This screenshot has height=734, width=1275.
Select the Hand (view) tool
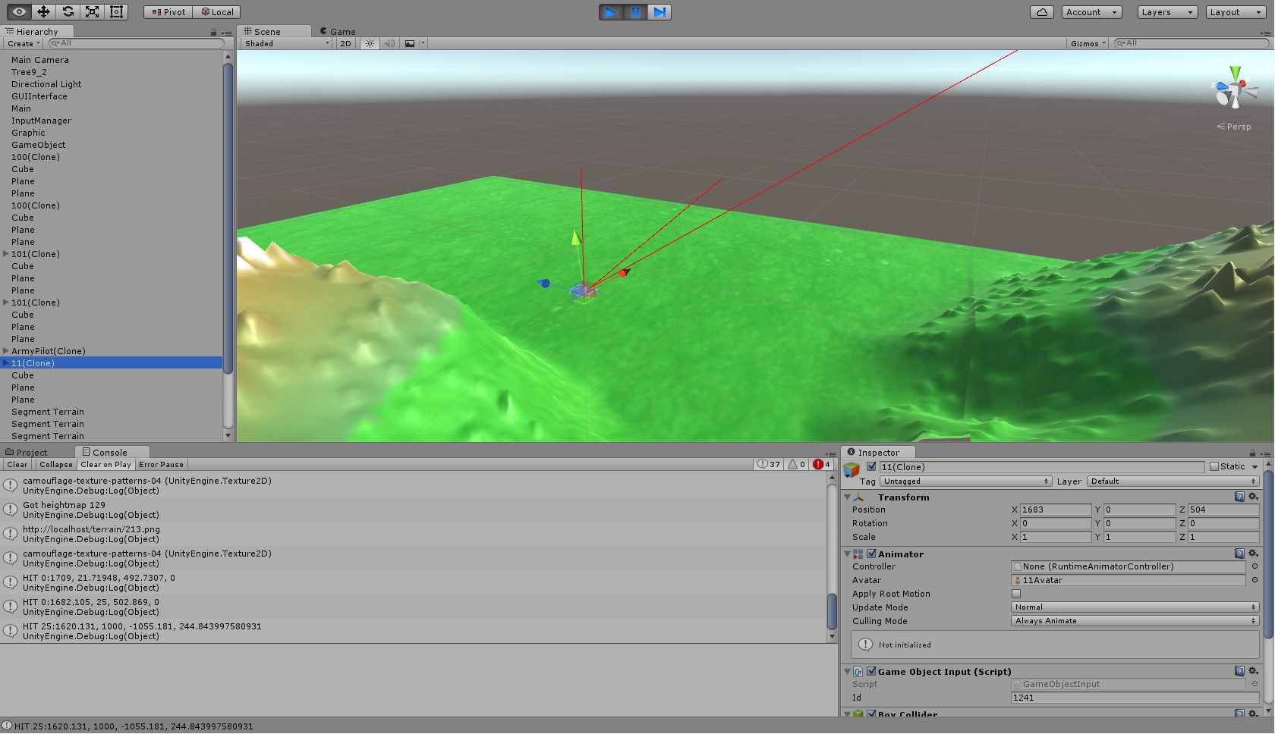click(x=19, y=11)
